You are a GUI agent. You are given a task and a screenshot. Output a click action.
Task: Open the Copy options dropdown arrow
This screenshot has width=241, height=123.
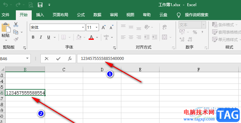tap(22, 32)
